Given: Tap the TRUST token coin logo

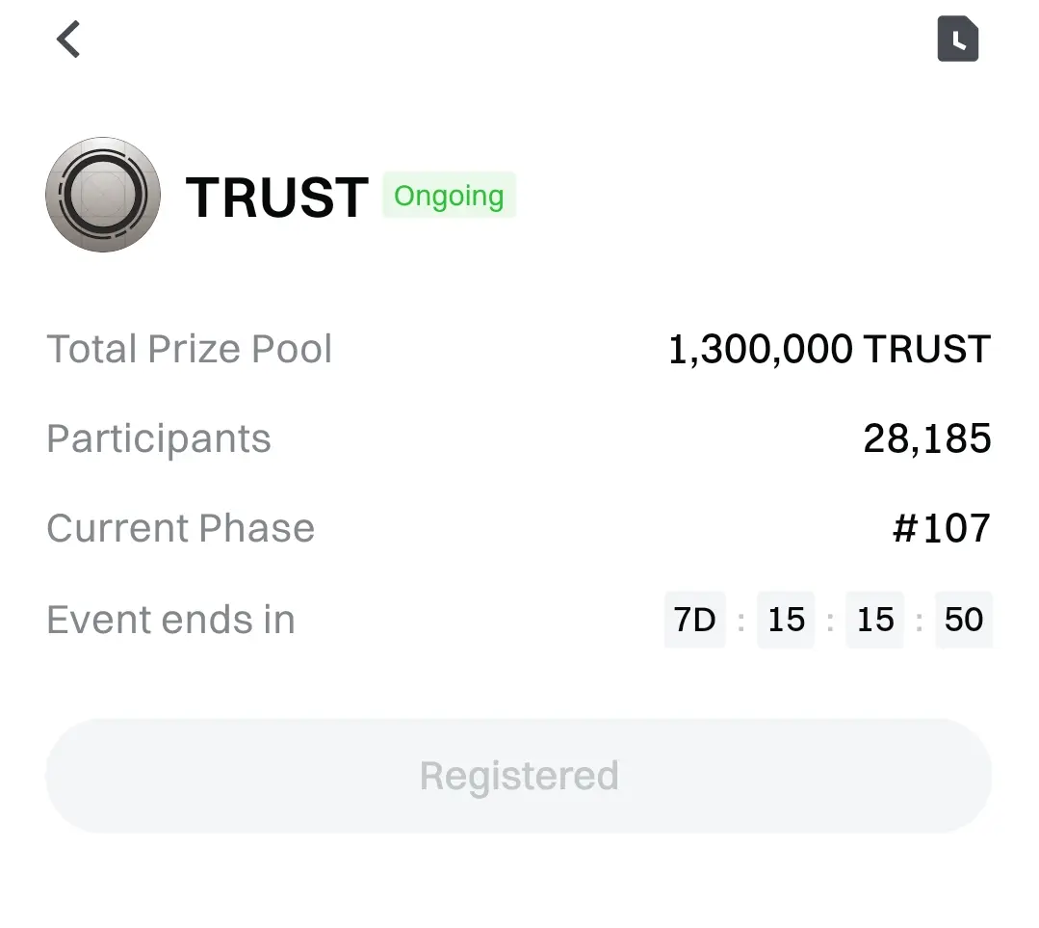Looking at the screenshot, I should click(x=103, y=195).
